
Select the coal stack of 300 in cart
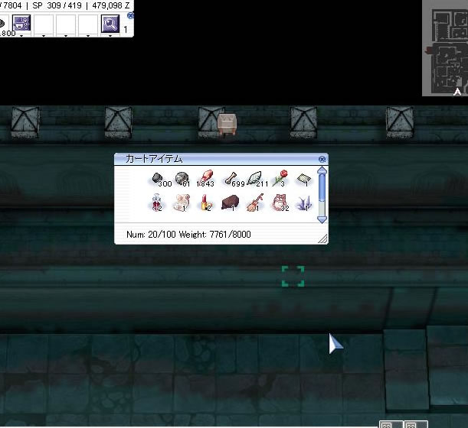[x=158, y=178]
